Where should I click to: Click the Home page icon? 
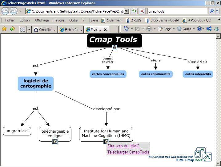coord(126,29)
